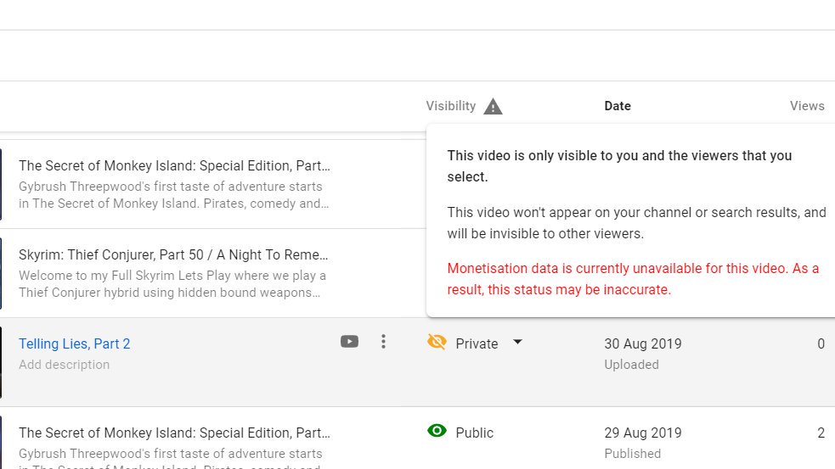Click the Uploaded status text
This screenshot has width=835, height=469.
coord(632,365)
